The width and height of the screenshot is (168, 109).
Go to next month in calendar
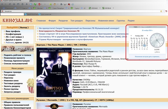point(148,36)
